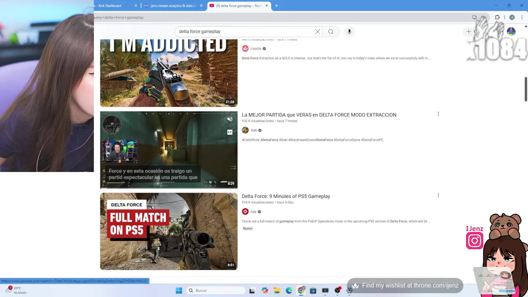Click the 214 K visualizaciones text
528x297 pixels.
tap(257, 203)
